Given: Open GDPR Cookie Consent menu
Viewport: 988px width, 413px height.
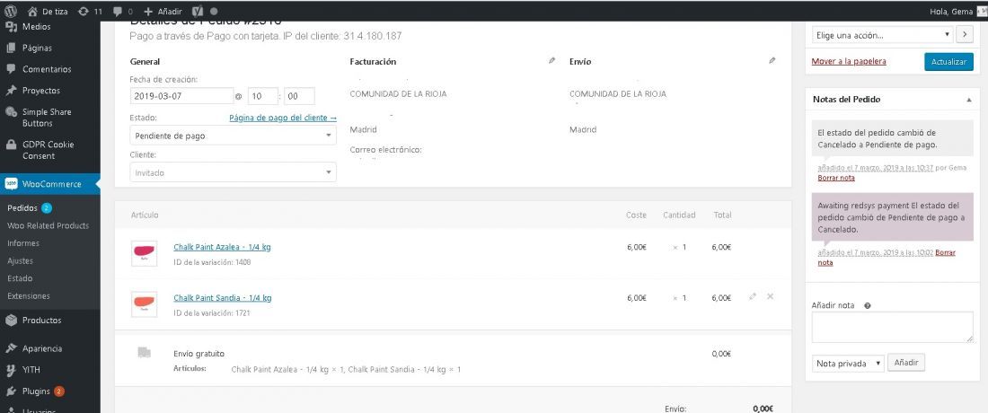Looking at the screenshot, I should point(49,150).
